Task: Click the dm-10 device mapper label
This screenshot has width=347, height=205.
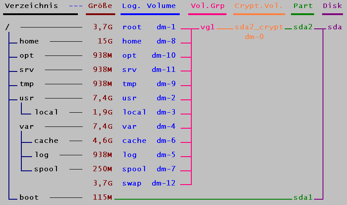Action: (x=164, y=55)
